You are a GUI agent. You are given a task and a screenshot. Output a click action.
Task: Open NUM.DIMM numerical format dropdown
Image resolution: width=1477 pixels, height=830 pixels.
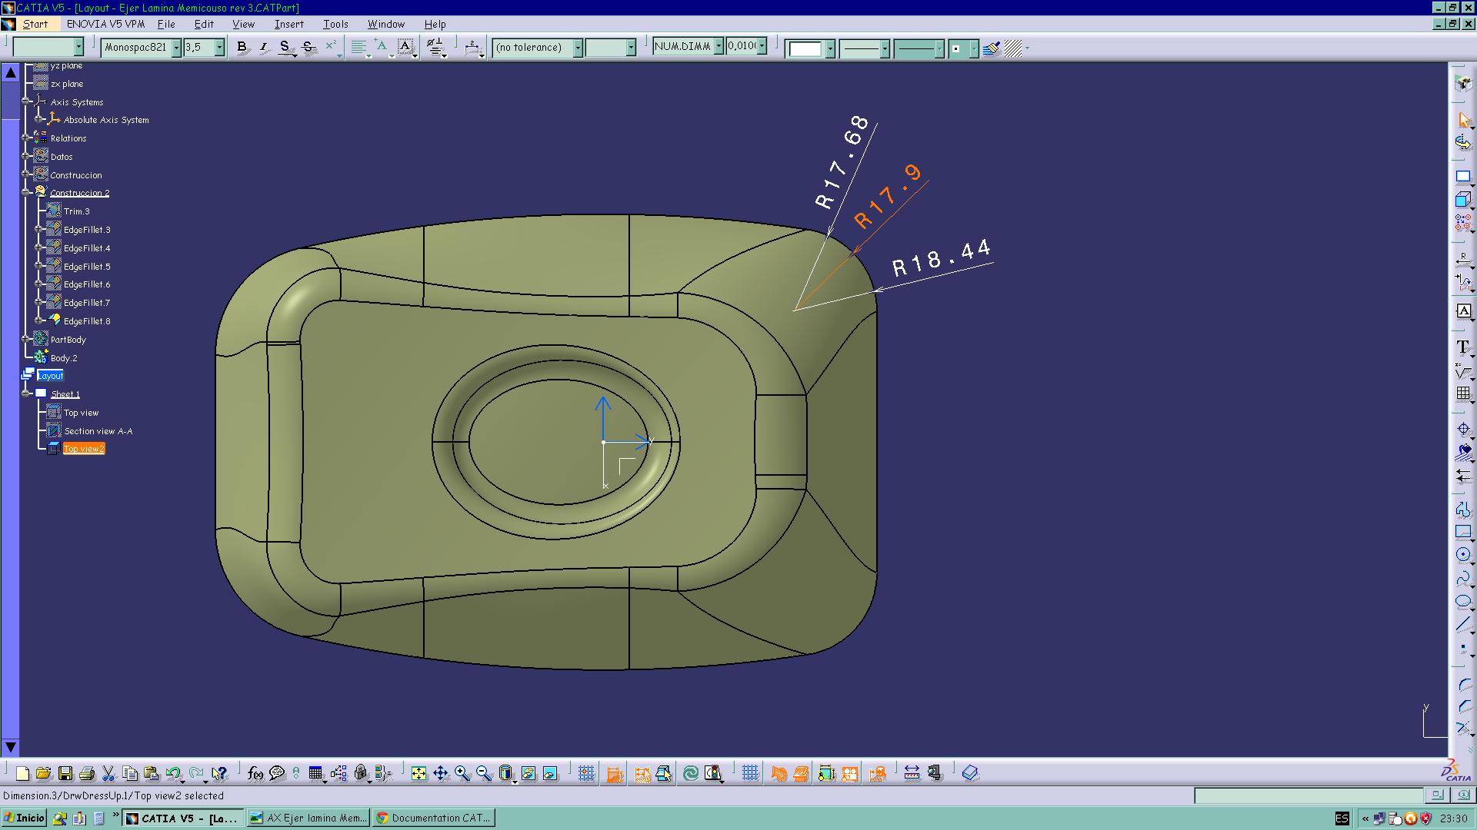tap(718, 47)
